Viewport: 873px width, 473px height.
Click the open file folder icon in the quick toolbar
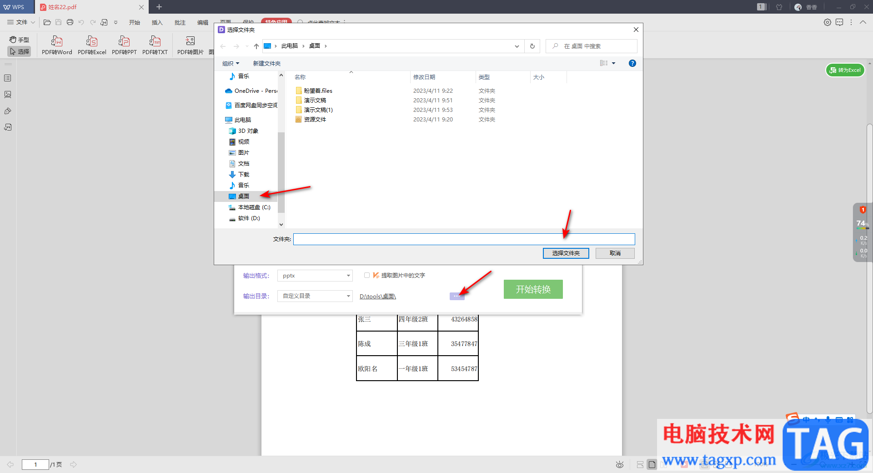coord(47,22)
